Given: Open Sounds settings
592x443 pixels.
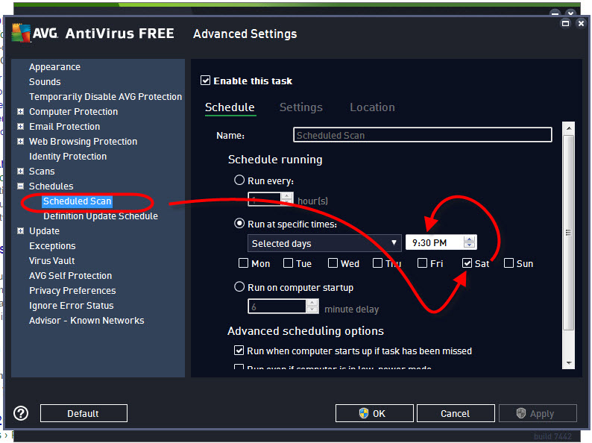Looking at the screenshot, I should (x=45, y=81).
